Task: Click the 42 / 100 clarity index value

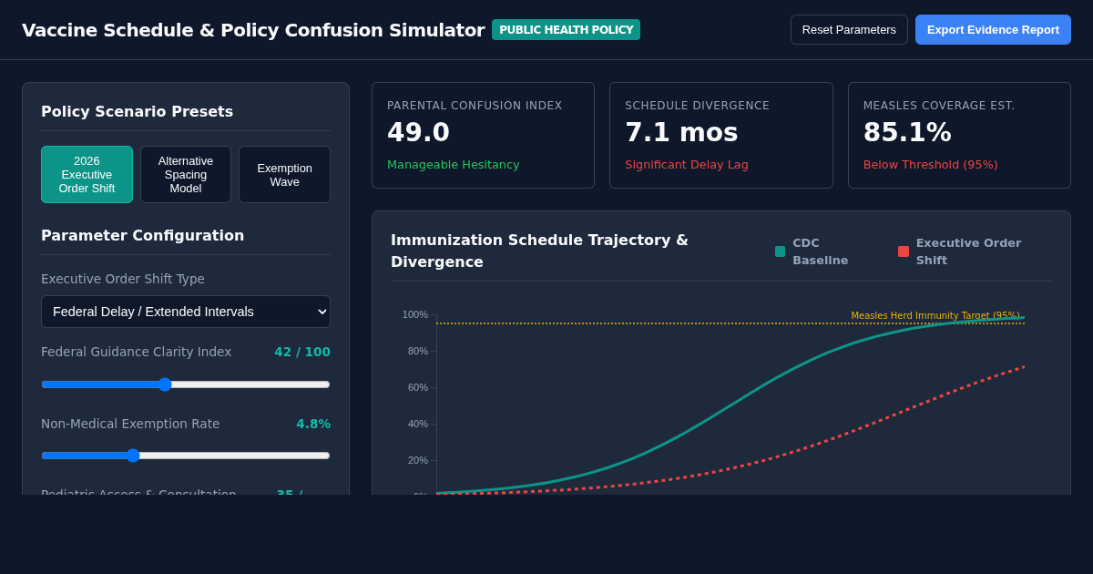Action: coord(302,352)
